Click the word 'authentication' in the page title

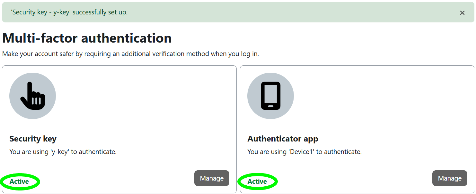126,38
